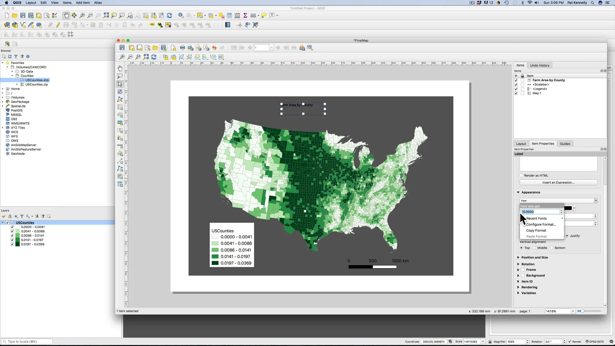This screenshot has height=346, width=615.
Task: Select Pan Map tool in main QGIS toolbar
Action: [66, 15]
